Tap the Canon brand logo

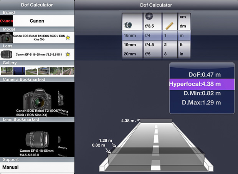[x=7, y=21]
